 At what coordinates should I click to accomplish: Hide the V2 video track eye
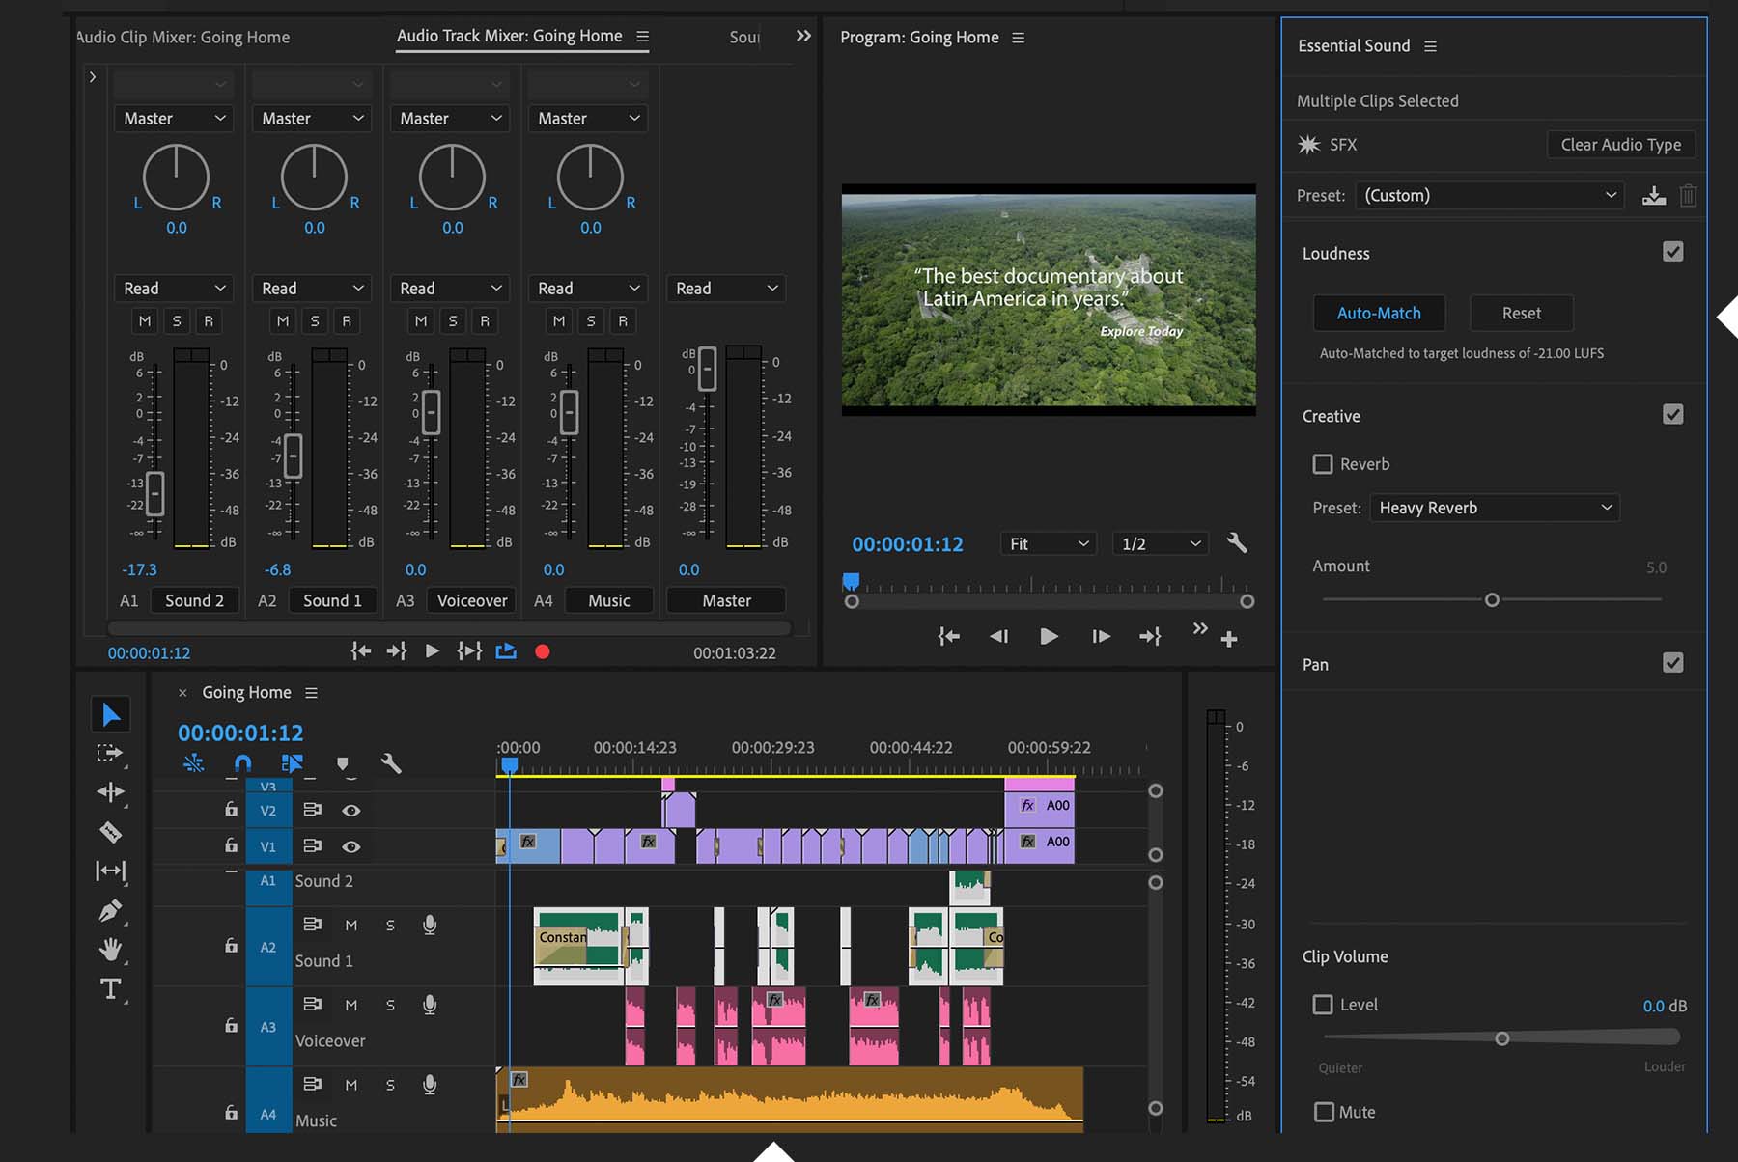351,811
